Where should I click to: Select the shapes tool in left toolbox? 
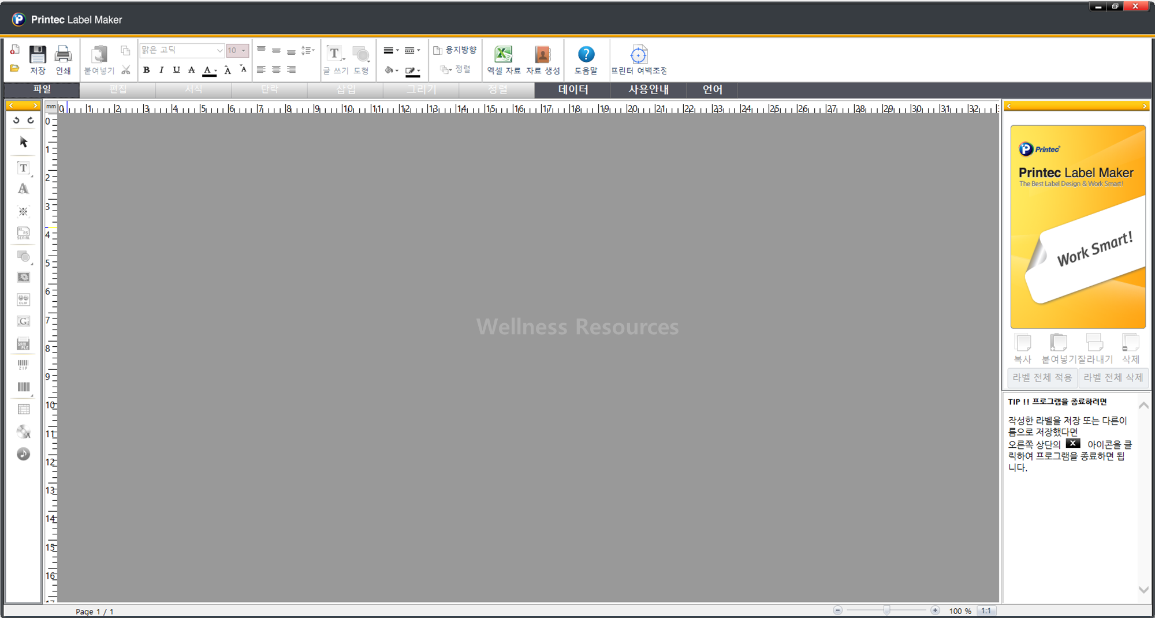(24, 256)
